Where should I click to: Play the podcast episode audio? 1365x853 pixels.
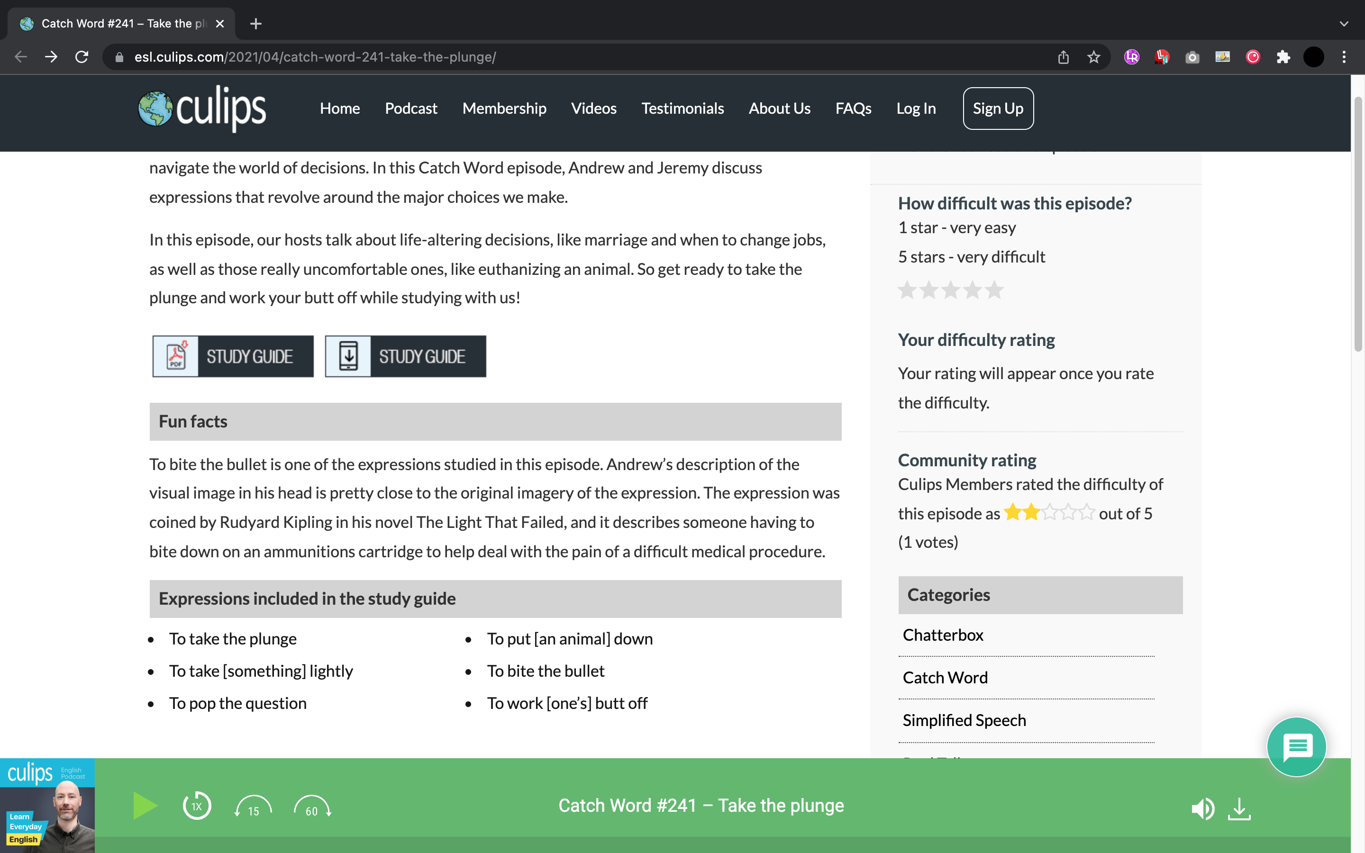[145, 806]
